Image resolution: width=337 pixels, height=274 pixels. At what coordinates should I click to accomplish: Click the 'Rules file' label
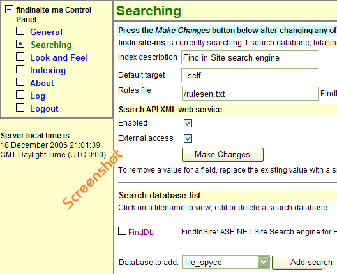(x=135, y=90)
